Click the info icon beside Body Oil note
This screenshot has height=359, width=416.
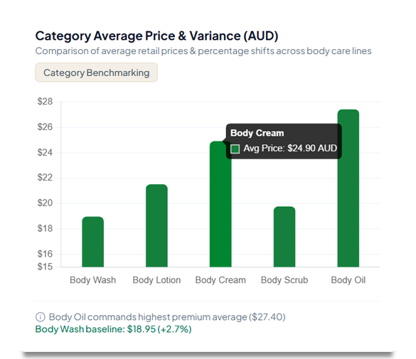coord(40,317)
